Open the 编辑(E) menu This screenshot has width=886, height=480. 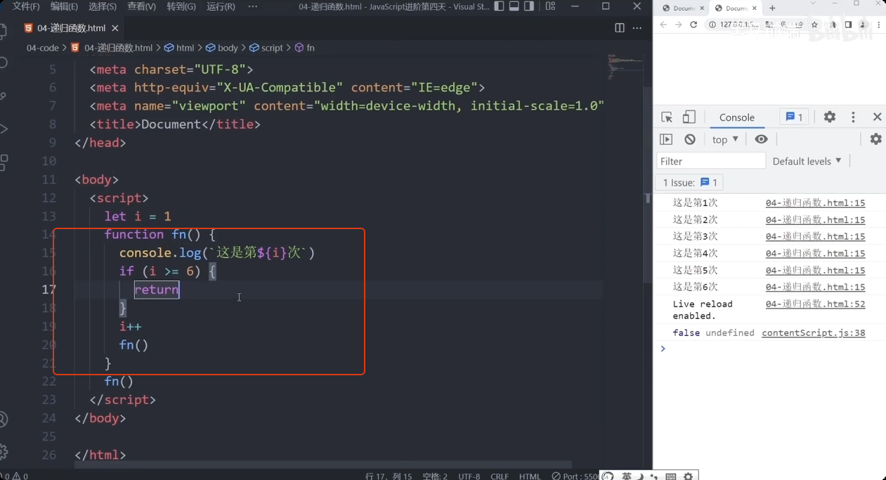[x=64, y=6]
